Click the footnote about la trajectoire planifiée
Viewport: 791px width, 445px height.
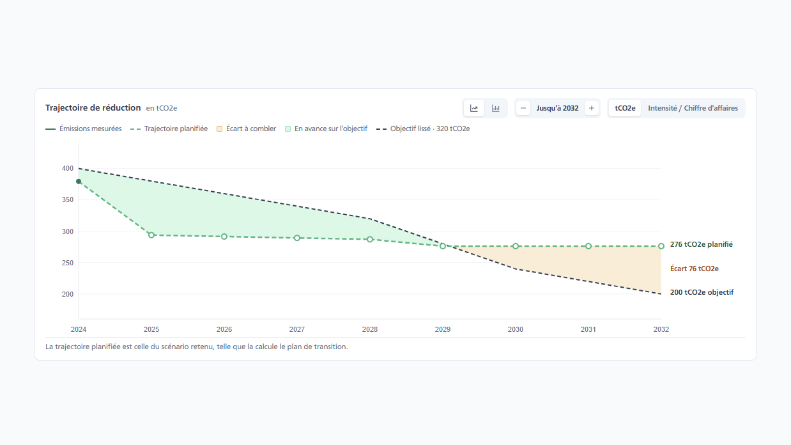pyautogui.click(x=197, y=347)
